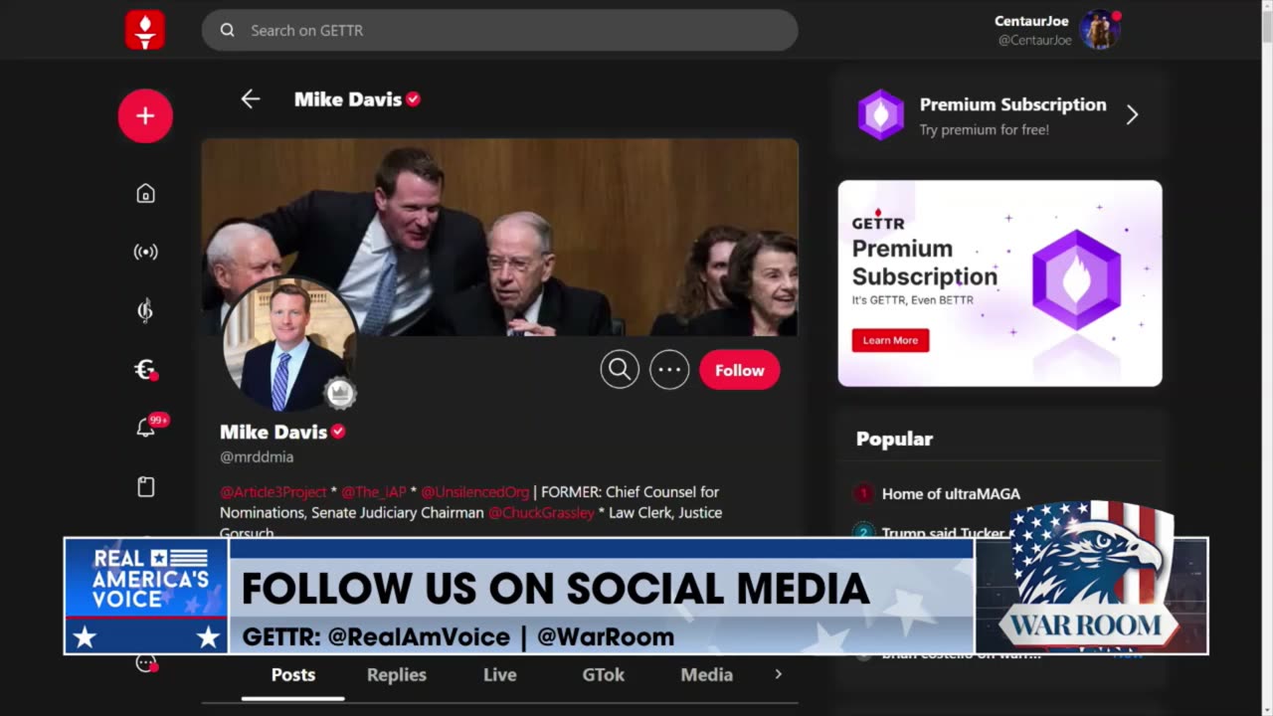This screenshot has height=716, width=1273.
Task: Click the verified badge beside profile name
Action: (338, 432)
